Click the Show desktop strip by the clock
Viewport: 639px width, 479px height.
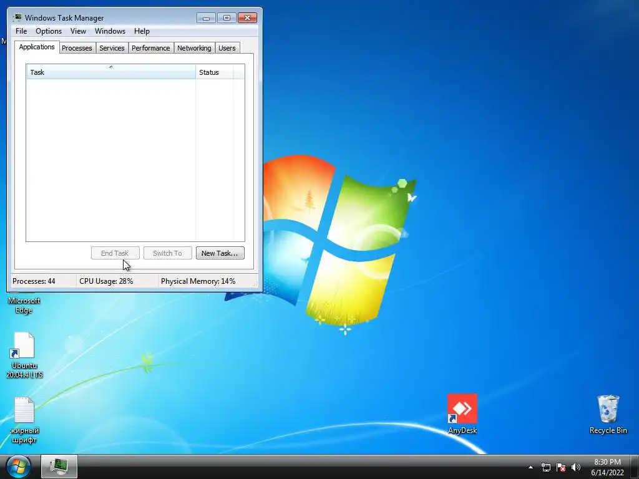[x=635, y=467]
